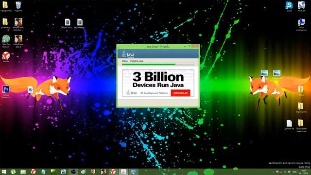Viewport: 311px width, 175px height.
Task: Open the taskbar clock and date
Action: [303, 172]
